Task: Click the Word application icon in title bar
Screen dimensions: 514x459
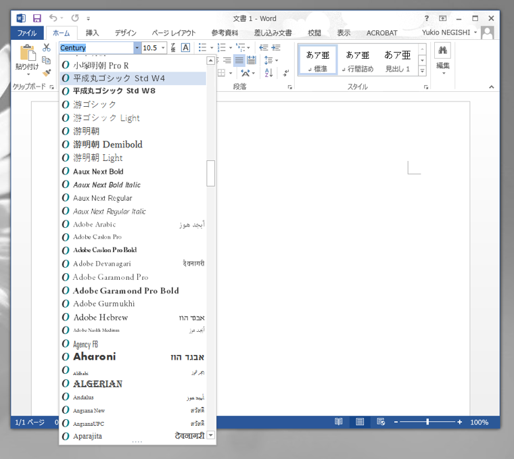Action: point(21,18)
